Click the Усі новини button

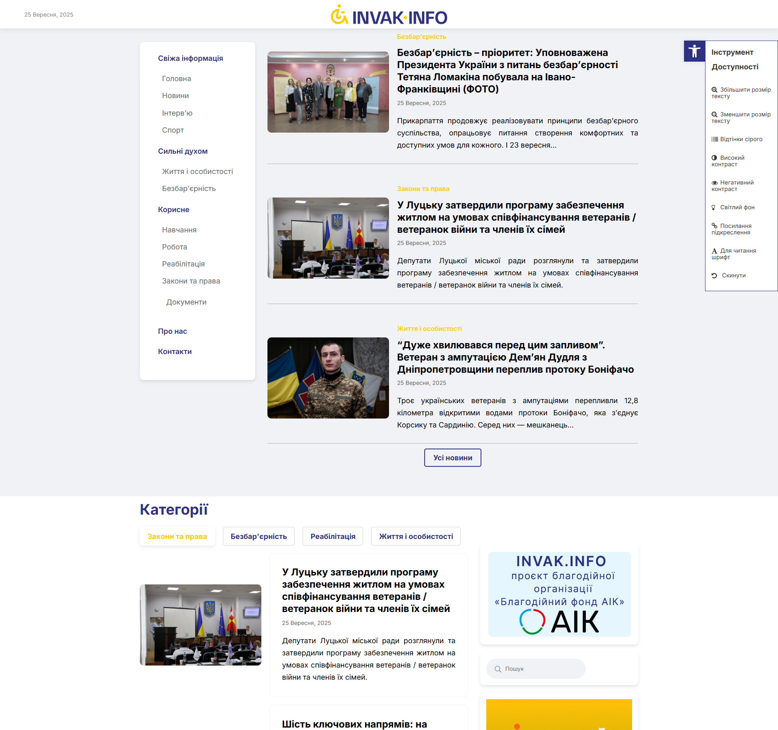[453, 457]
